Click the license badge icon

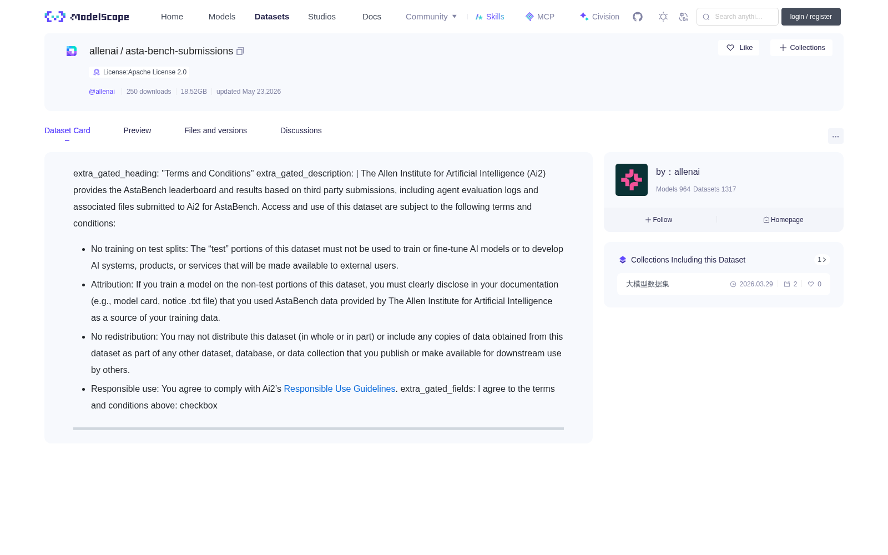pos(97,72)
